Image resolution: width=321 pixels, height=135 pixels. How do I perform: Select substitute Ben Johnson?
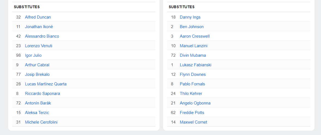192,27
